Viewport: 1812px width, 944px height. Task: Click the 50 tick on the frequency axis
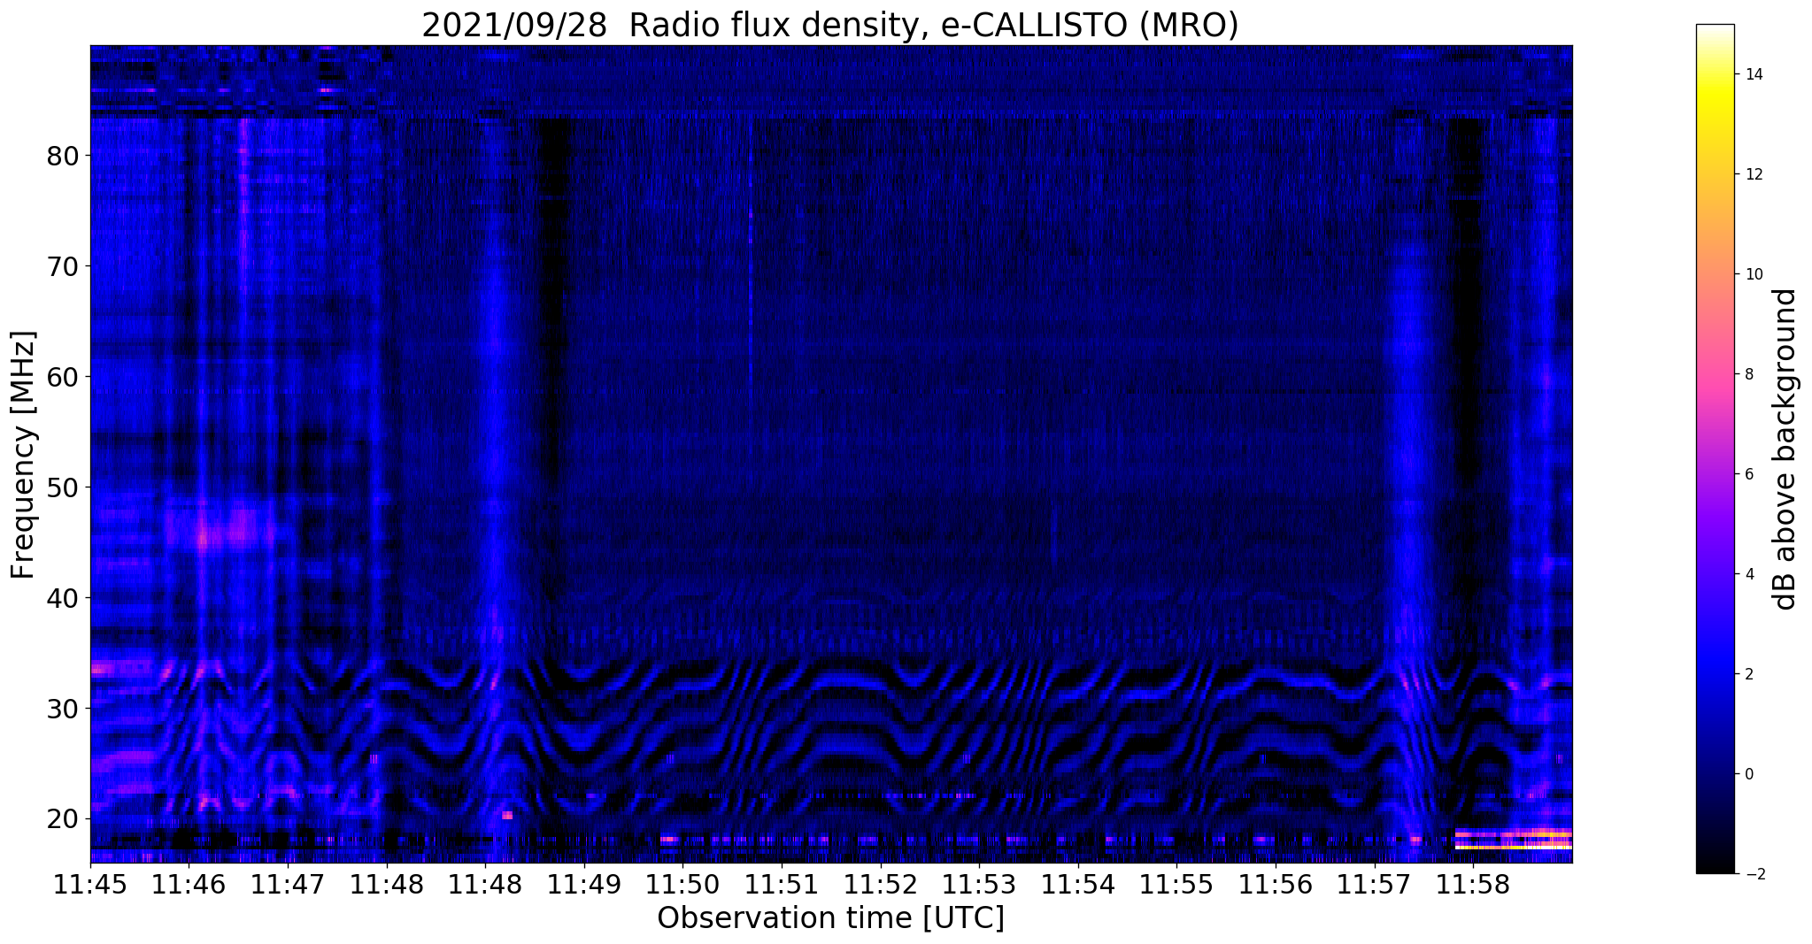coord(63,487)
